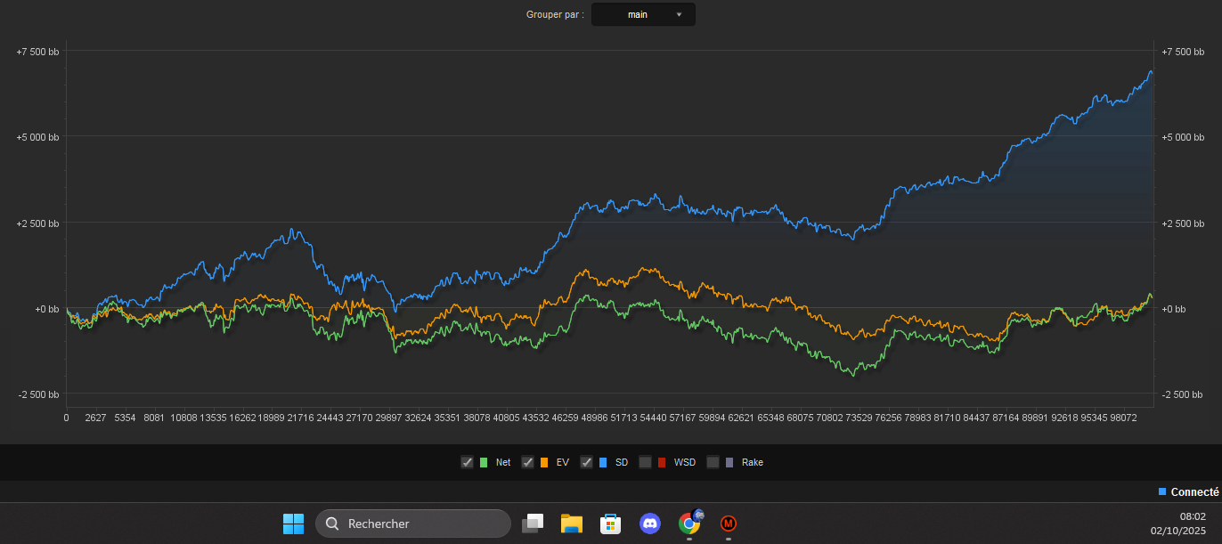Open the Grouper par dropdown

coord(643,14)
